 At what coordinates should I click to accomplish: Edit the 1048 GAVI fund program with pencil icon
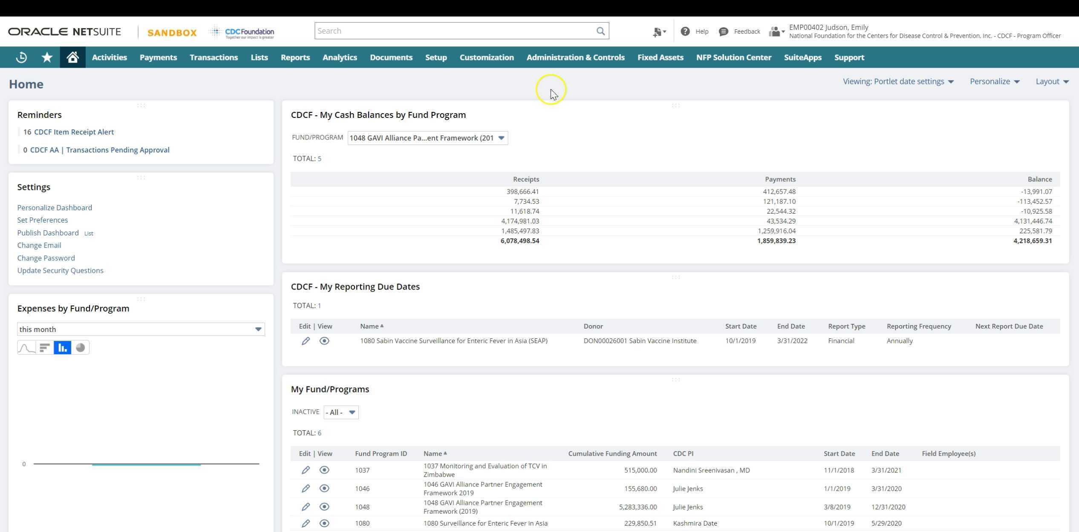coord(306,506)
